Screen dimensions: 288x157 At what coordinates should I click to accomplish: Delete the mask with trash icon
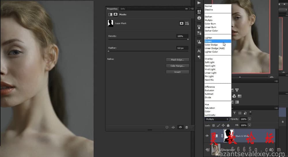pyautogui.click(x=187, y=127)
